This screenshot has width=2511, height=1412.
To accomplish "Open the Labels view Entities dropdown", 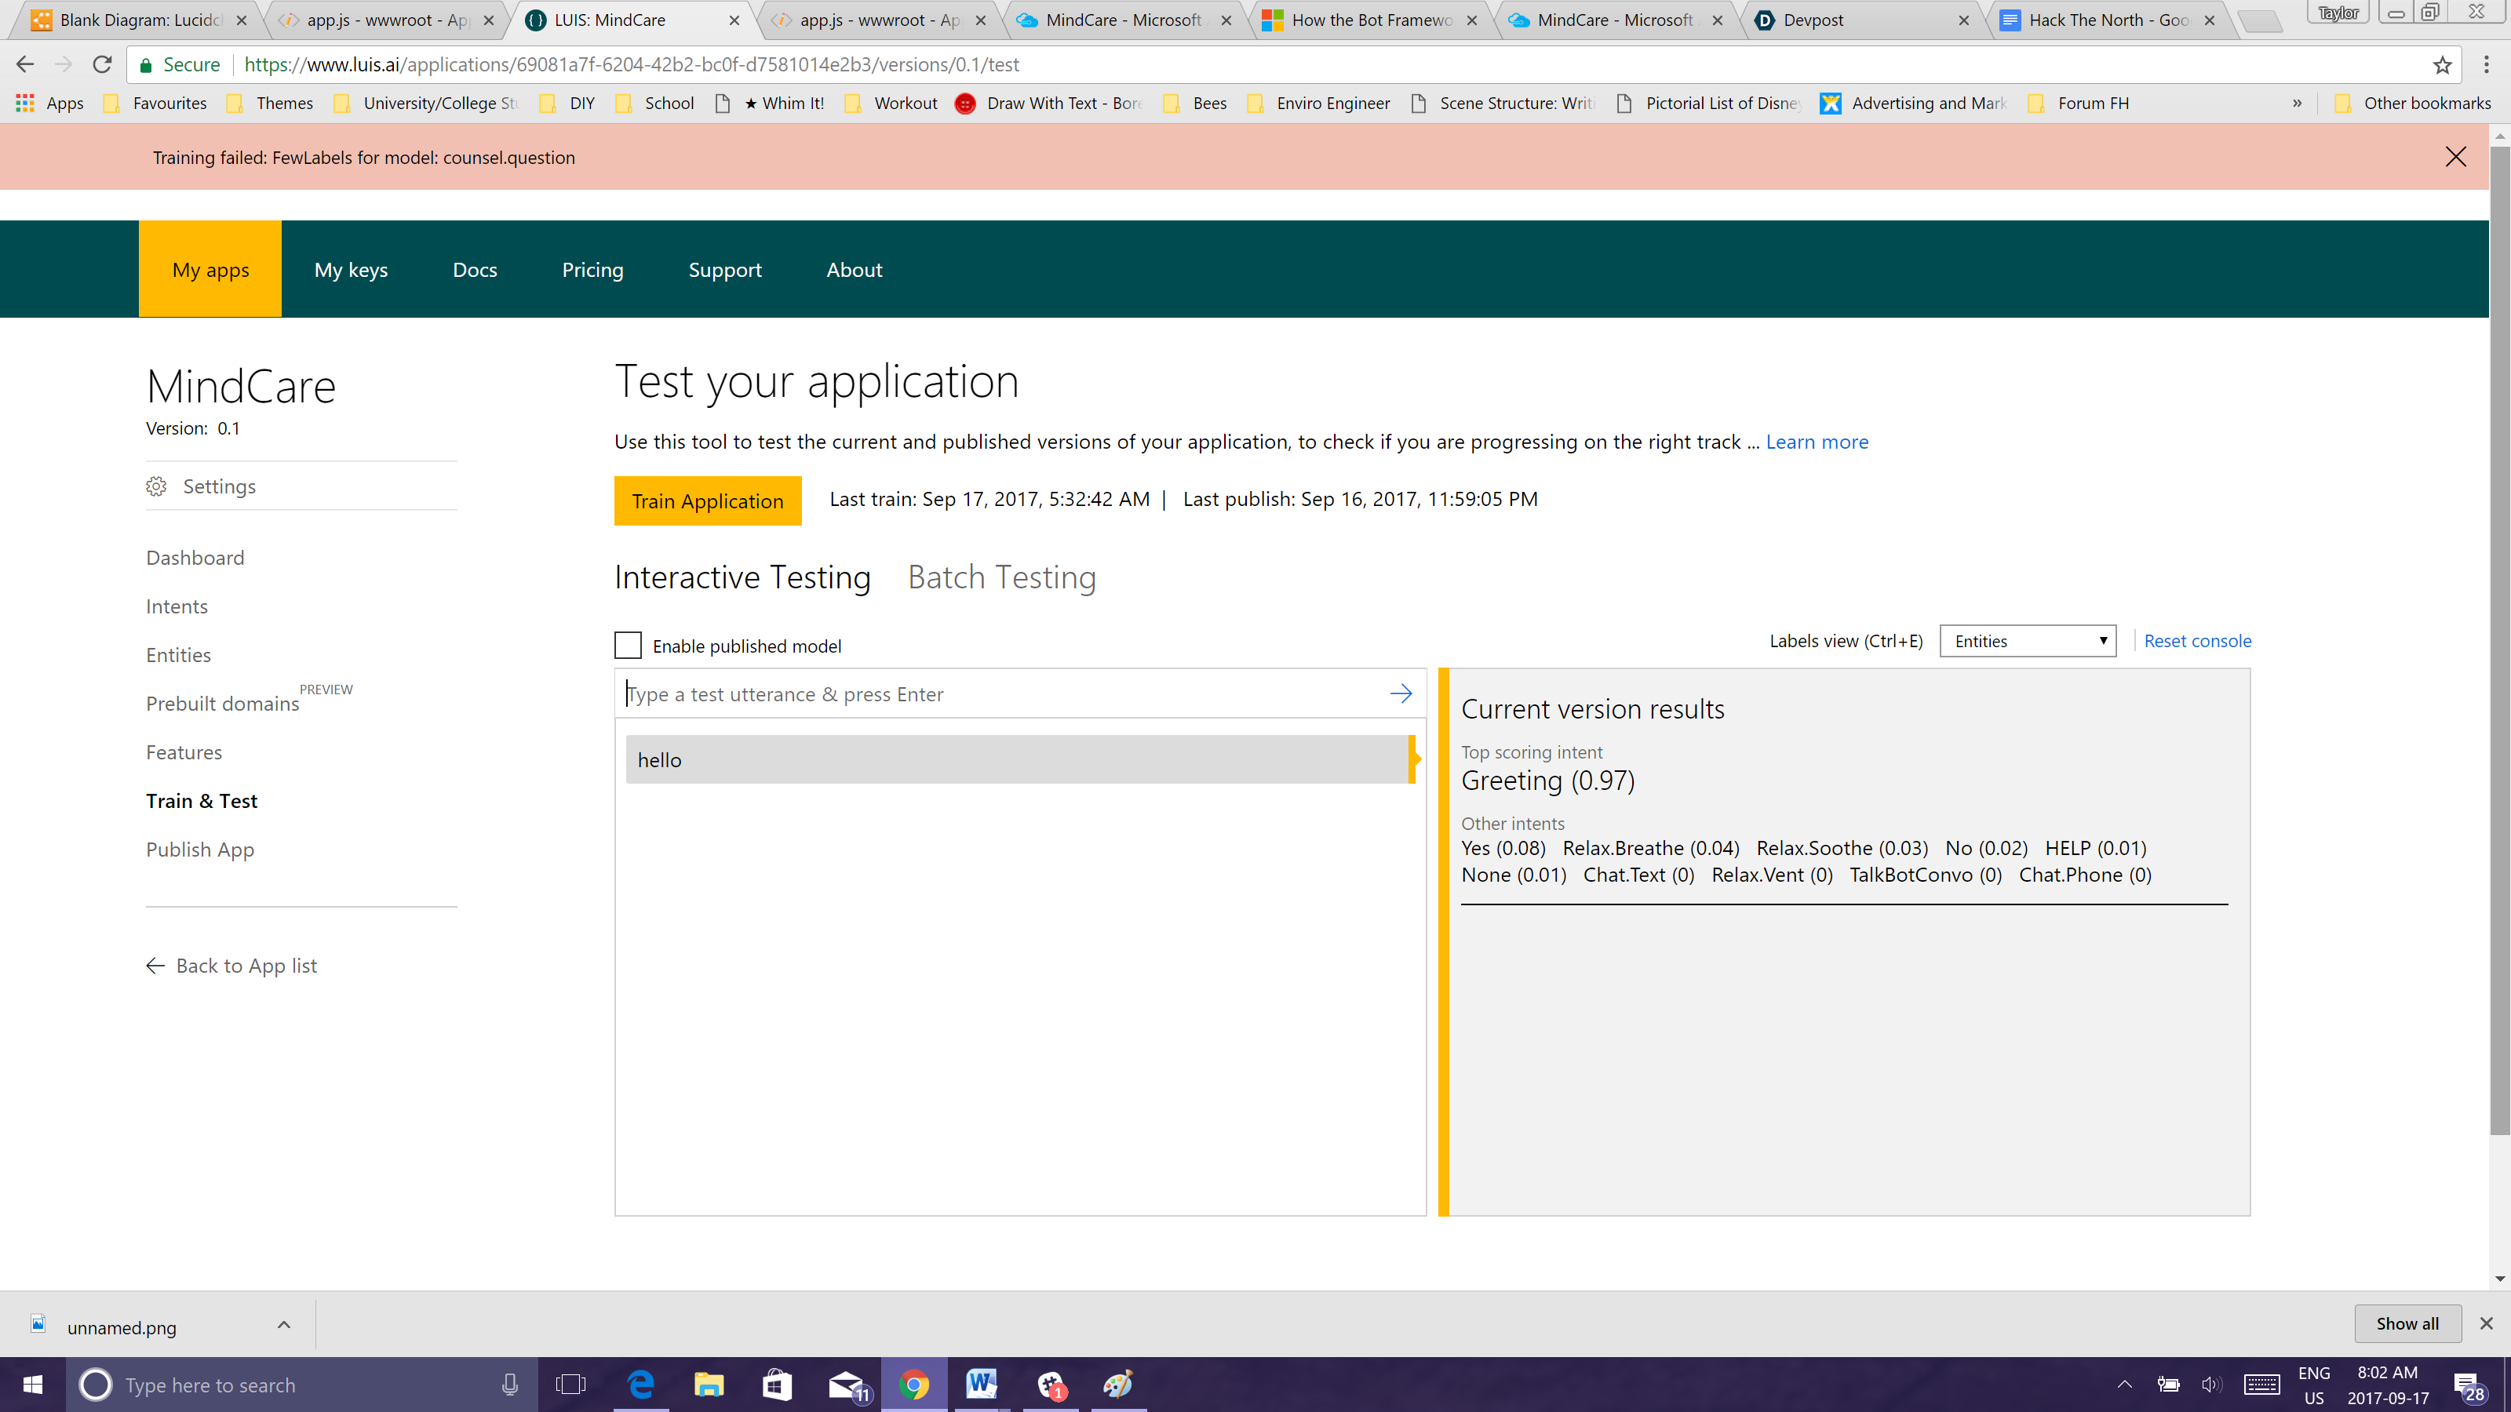I will [x=2027, y=641].
